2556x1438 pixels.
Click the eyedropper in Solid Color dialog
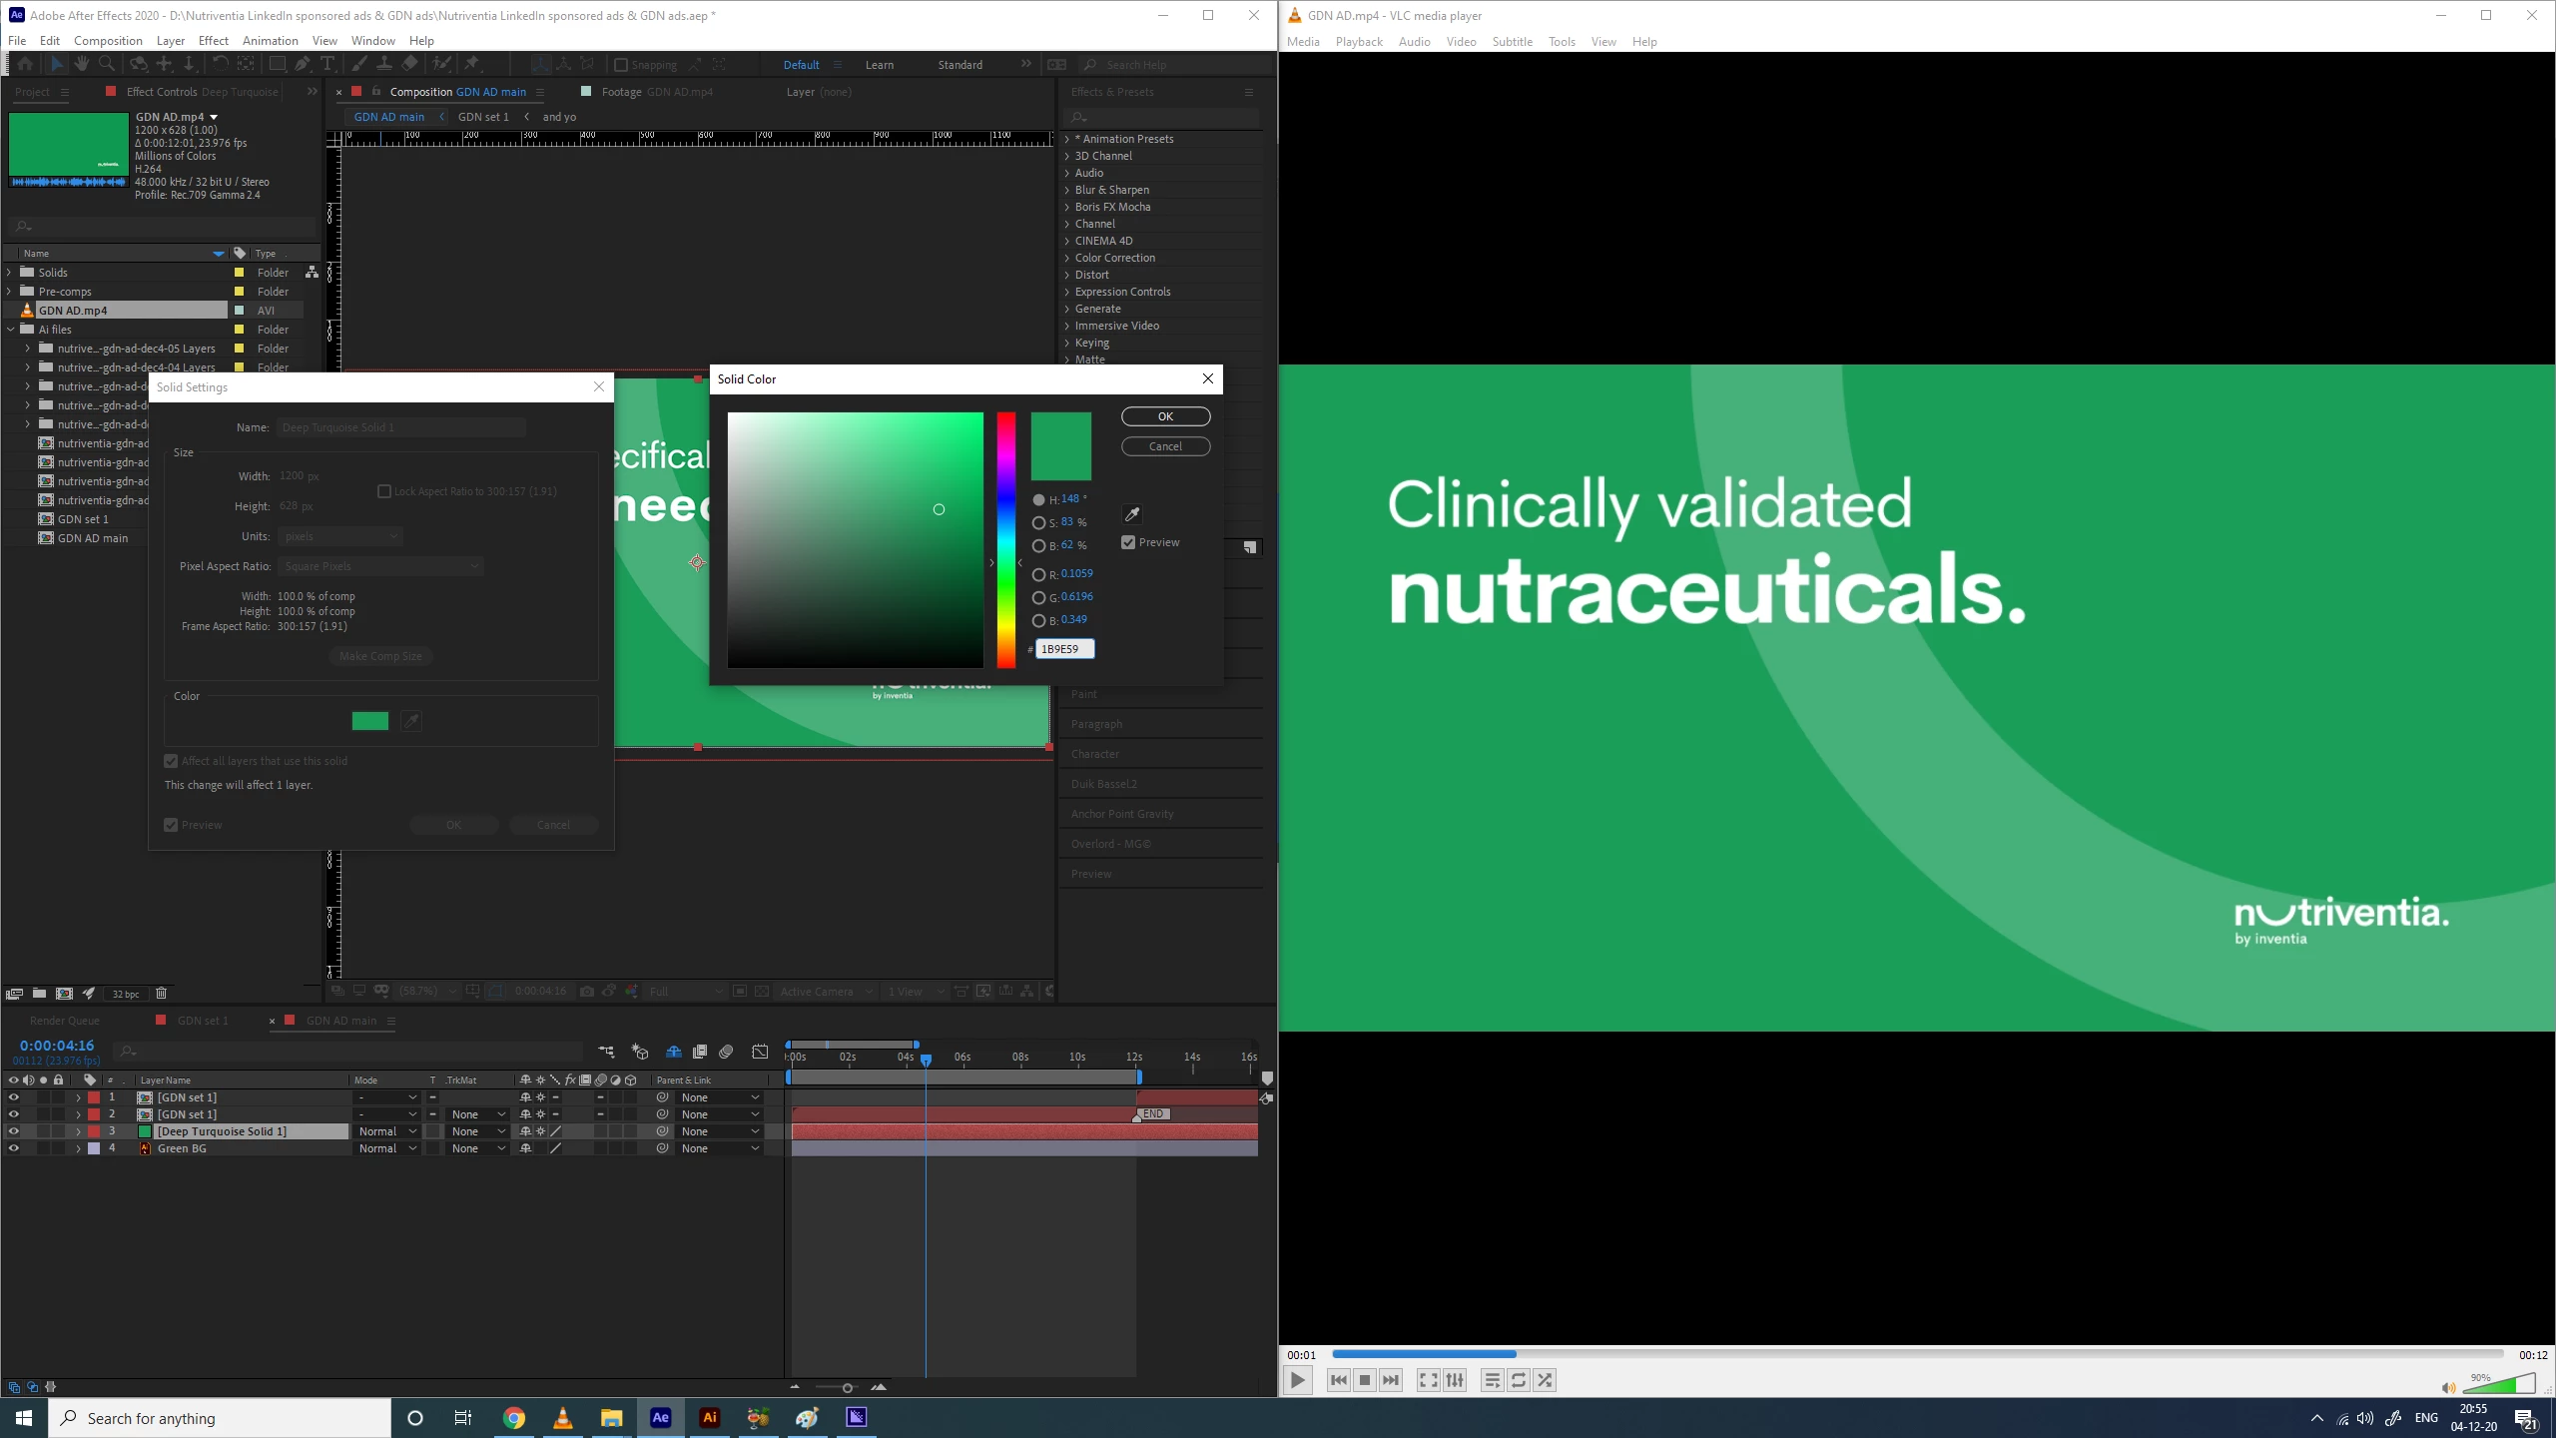1131,514
